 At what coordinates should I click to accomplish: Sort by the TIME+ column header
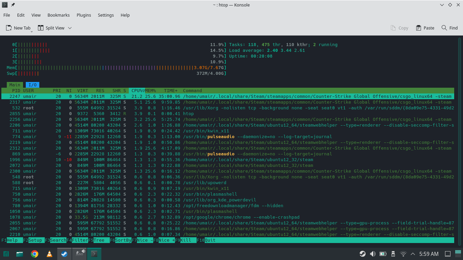click(171, 91)
